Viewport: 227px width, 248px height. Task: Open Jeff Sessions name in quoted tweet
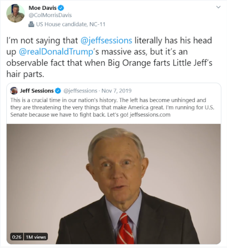pos(37,91)
